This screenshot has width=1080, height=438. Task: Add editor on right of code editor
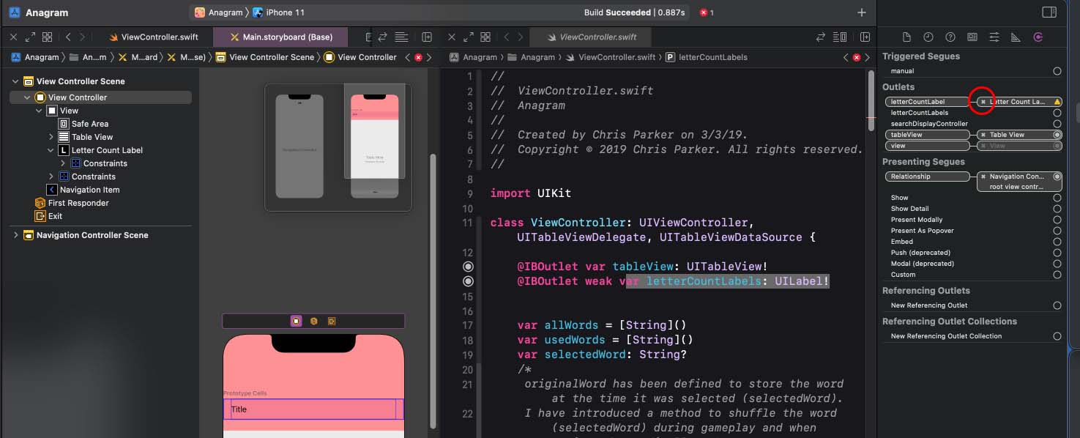coord(865,37)
